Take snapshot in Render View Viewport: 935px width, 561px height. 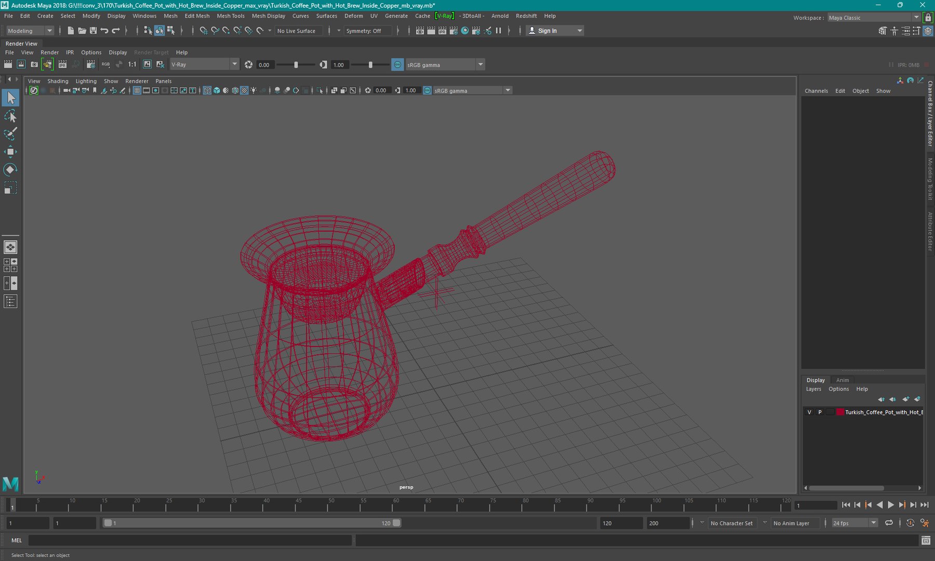pyautogui.click(x=34, y=64)
